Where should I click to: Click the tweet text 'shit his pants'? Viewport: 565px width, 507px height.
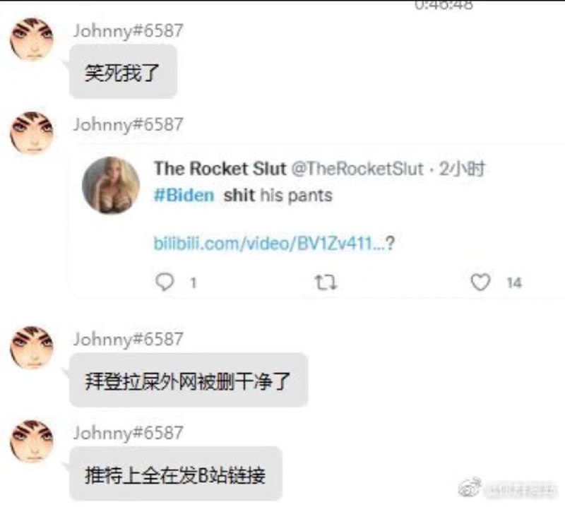(278, 196)
